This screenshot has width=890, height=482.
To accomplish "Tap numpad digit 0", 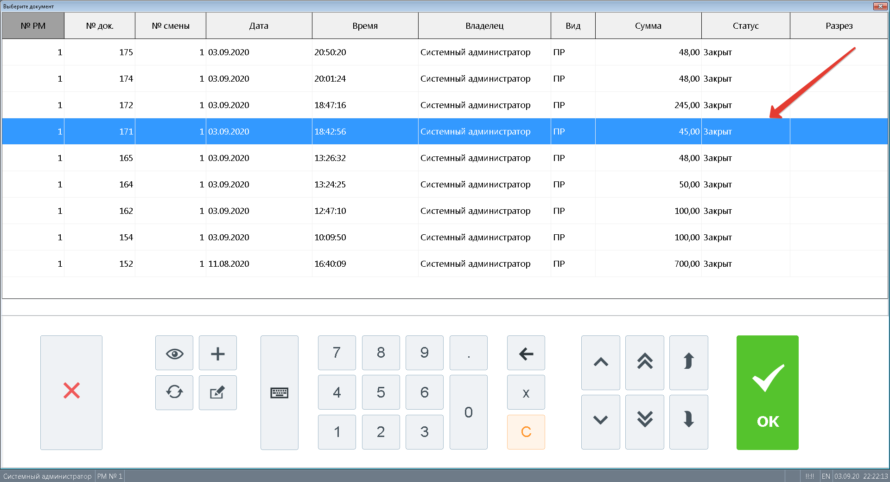I will point(469,412).
